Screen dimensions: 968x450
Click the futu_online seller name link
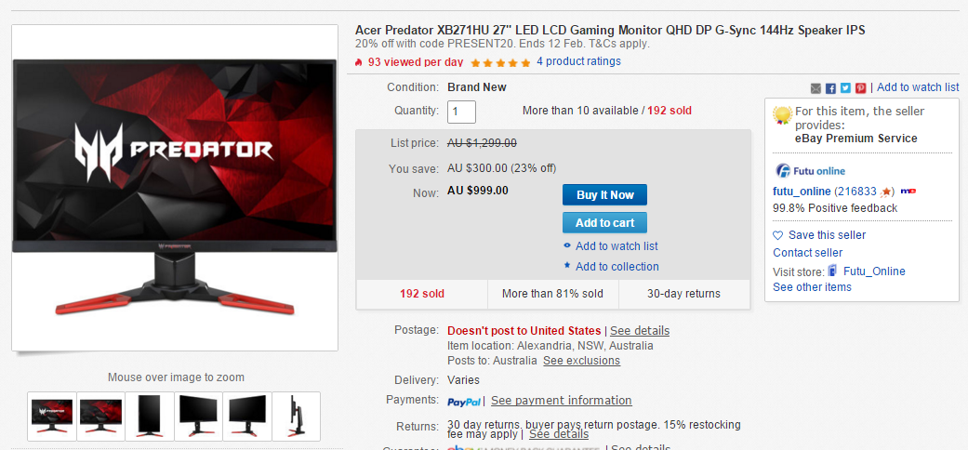coord(802,192)
